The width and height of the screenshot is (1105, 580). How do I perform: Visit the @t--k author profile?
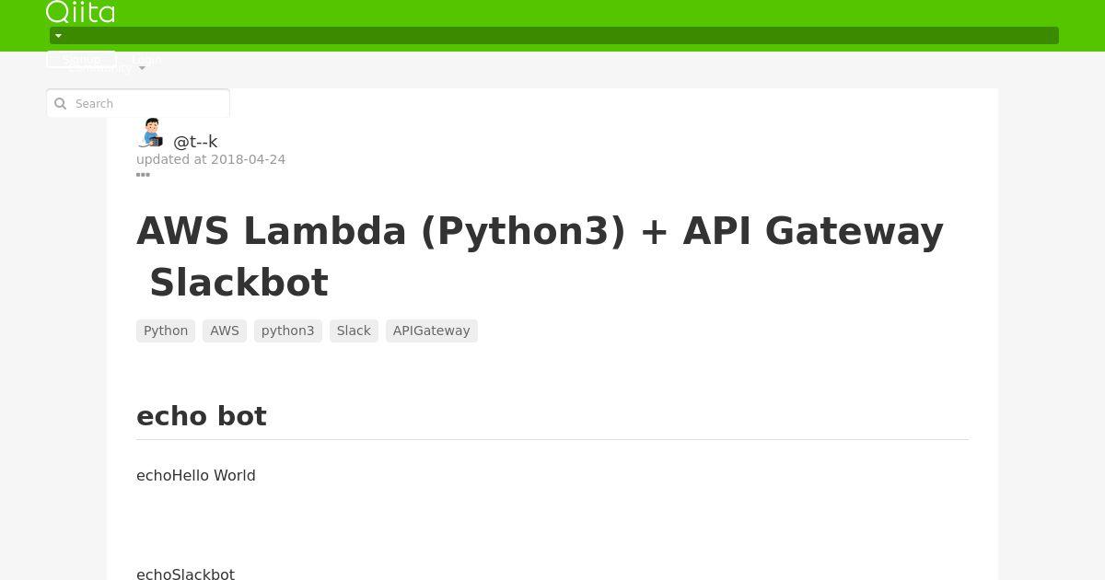195,142
